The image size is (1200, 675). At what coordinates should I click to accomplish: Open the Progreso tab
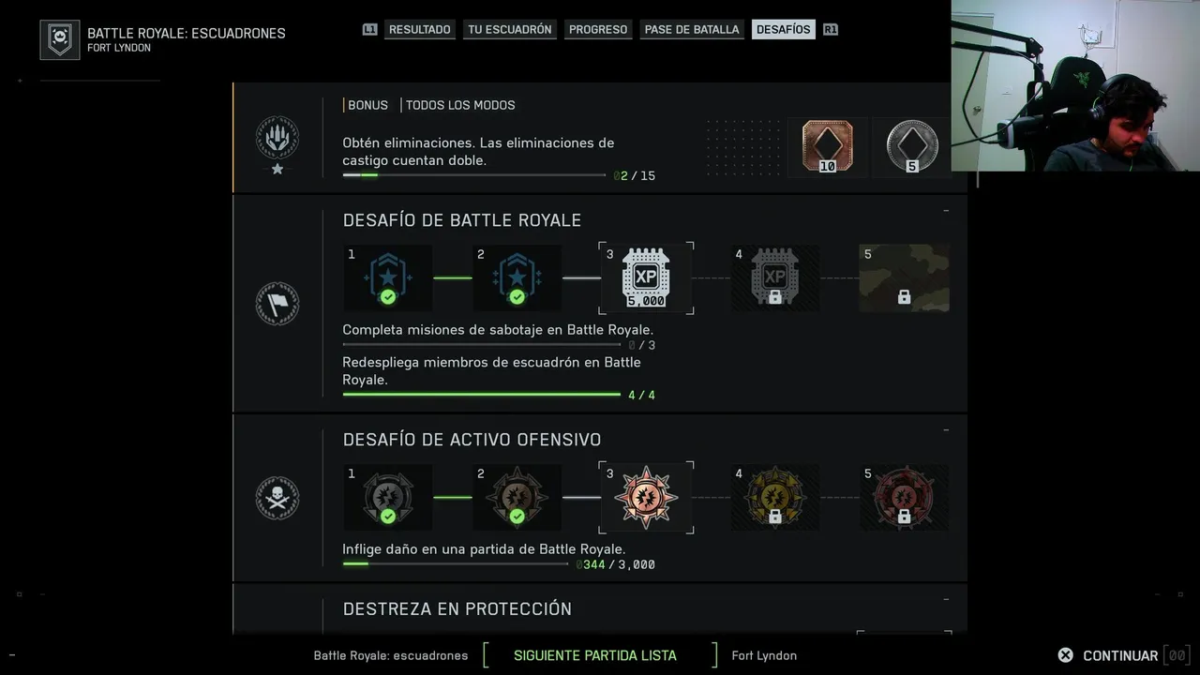tap(598, 29)
